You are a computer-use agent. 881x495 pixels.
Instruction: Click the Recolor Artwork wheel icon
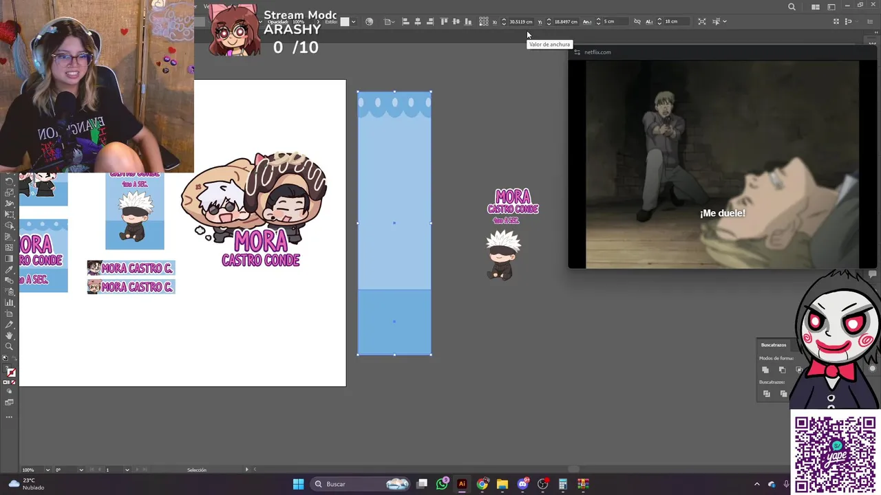click(369, 21)
